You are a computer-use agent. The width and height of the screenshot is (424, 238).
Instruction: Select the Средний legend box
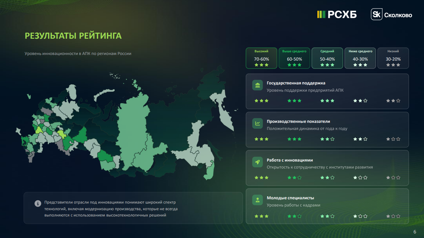tap(327, 58)
